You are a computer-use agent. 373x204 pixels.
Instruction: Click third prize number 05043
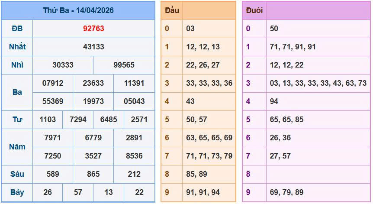[x=134, y=101]
